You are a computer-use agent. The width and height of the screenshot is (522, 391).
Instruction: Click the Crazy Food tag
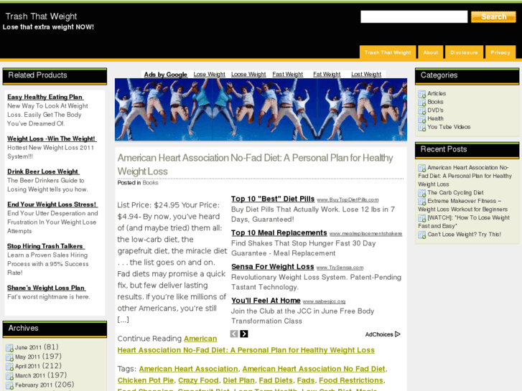coord(198,380)
